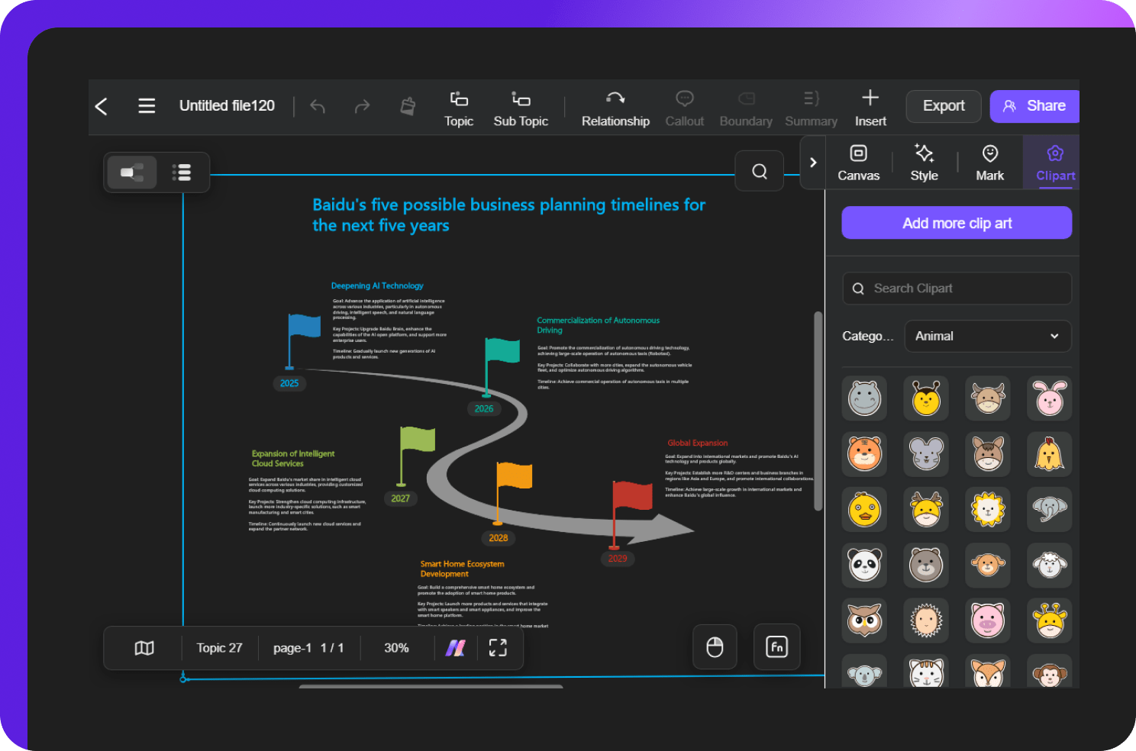Add a Sub Topic
The width and height of the screenshot is (1136, 751).
[x=521, y=108]
